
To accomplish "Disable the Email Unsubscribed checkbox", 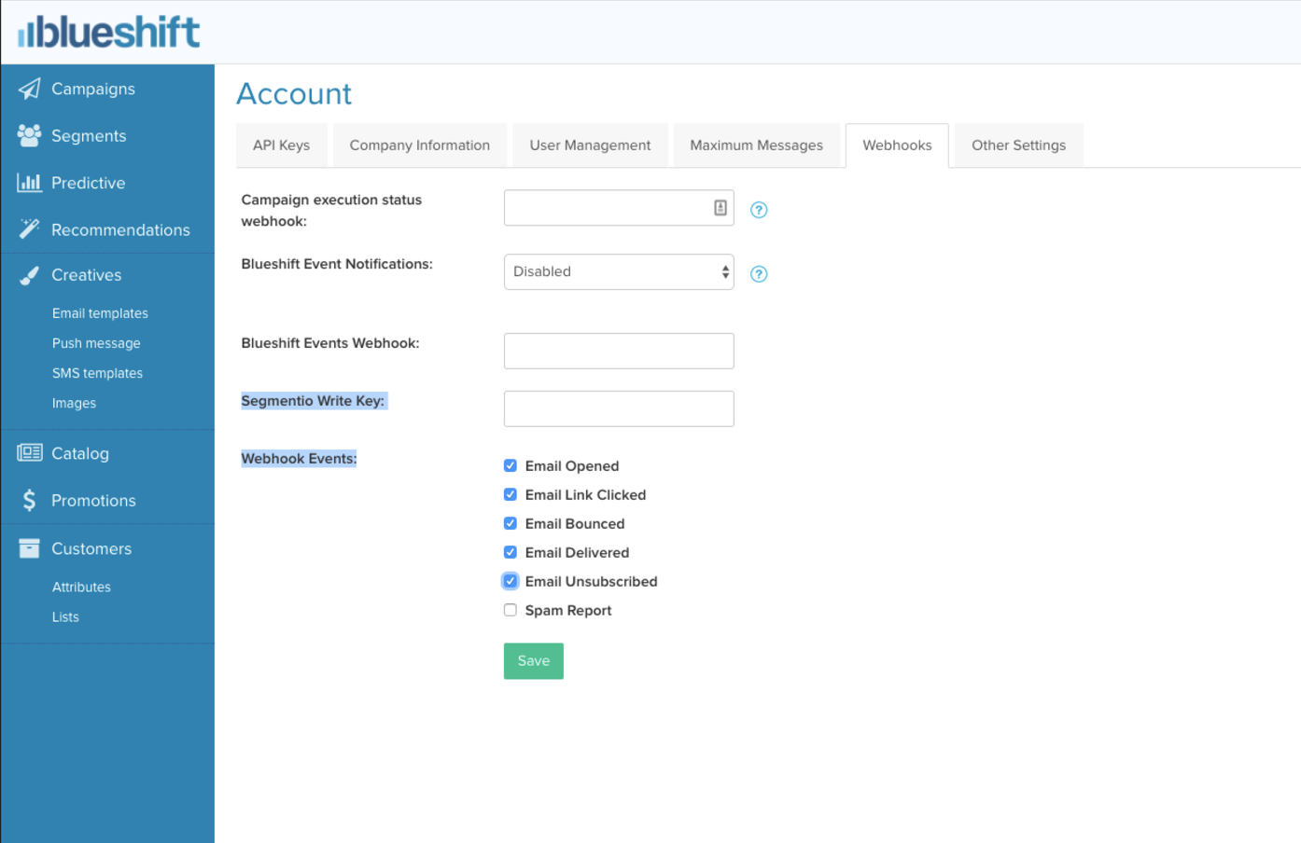I will click(x=511, y=580).
